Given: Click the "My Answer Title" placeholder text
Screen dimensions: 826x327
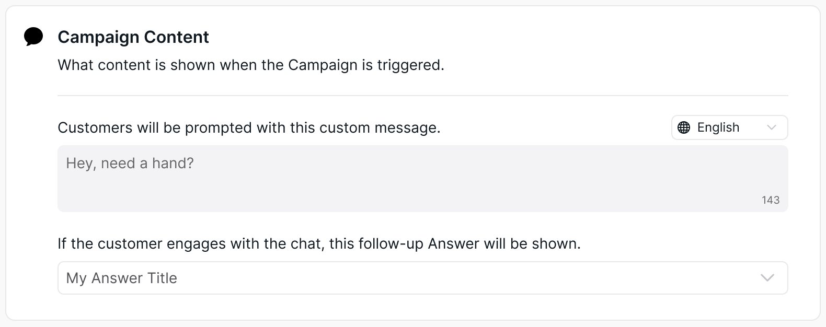Looking at the screenshot, I should click(x=121, y=278).
